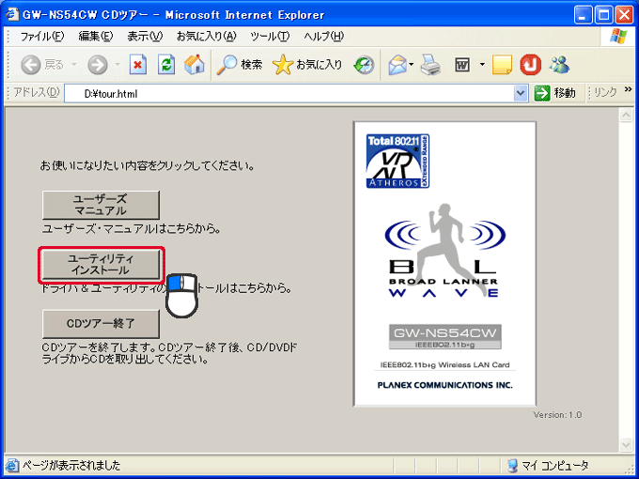Open the Forward button history dropdown arrow

[117, 65]
